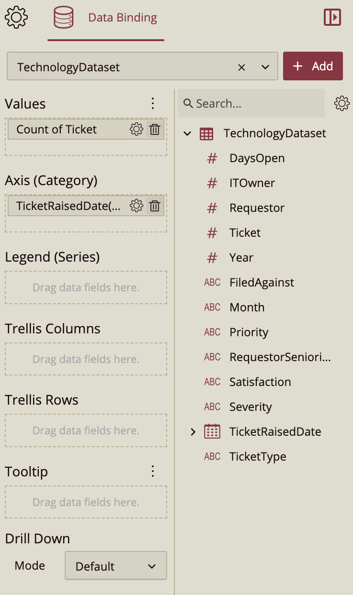Viewport: 353px width, 595px height.
Task: Collapse the side panel with the arrow icon
Action: 332,16
